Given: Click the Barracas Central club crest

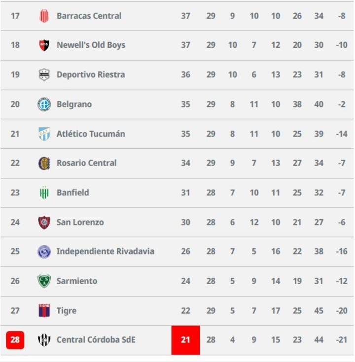Looking at the screenshot, I should pos(44,16).
